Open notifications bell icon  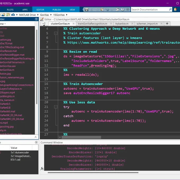tap(175, 10)
